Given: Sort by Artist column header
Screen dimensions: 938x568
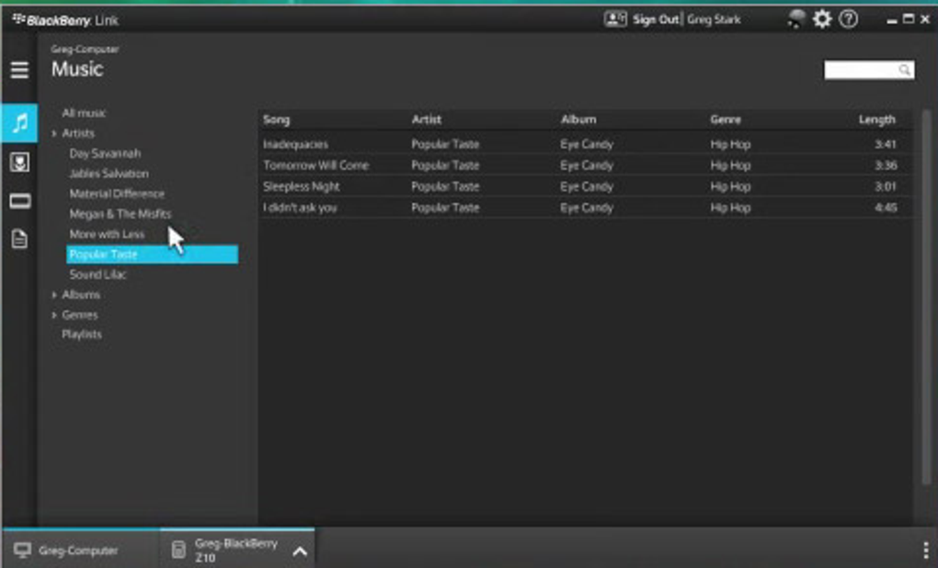Looking at the screenshot, I should tap(427, 119).
